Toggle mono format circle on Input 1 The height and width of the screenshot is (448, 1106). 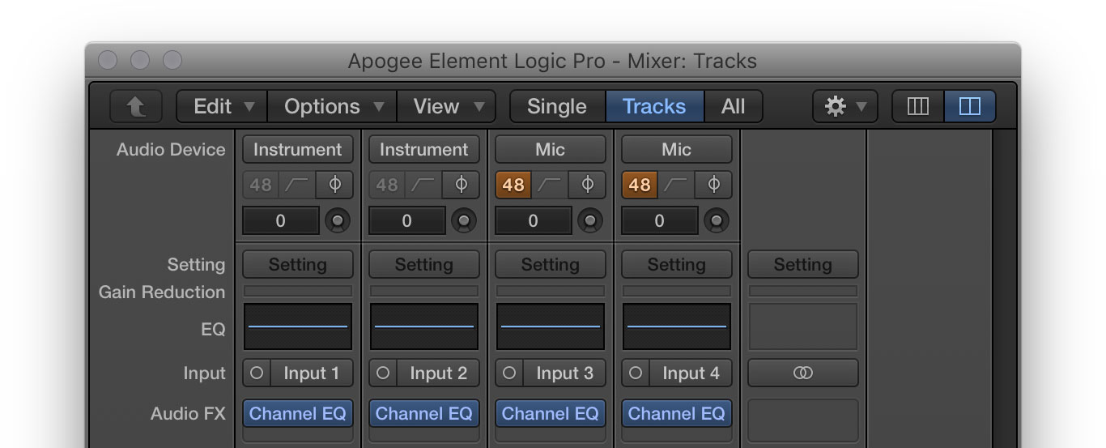[257, 373]
